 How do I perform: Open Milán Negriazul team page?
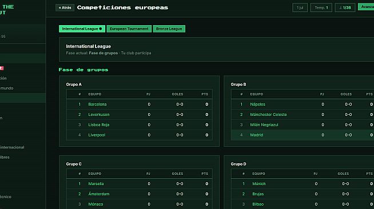click(264, 124)
